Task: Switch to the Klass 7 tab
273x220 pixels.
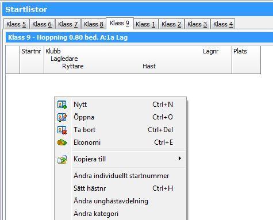Action: point(68,24)
